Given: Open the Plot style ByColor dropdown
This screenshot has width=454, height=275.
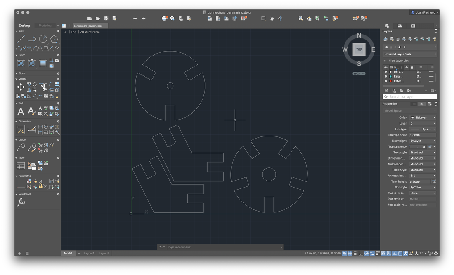Looking at the screenshot, I should [x=423, y=187].
